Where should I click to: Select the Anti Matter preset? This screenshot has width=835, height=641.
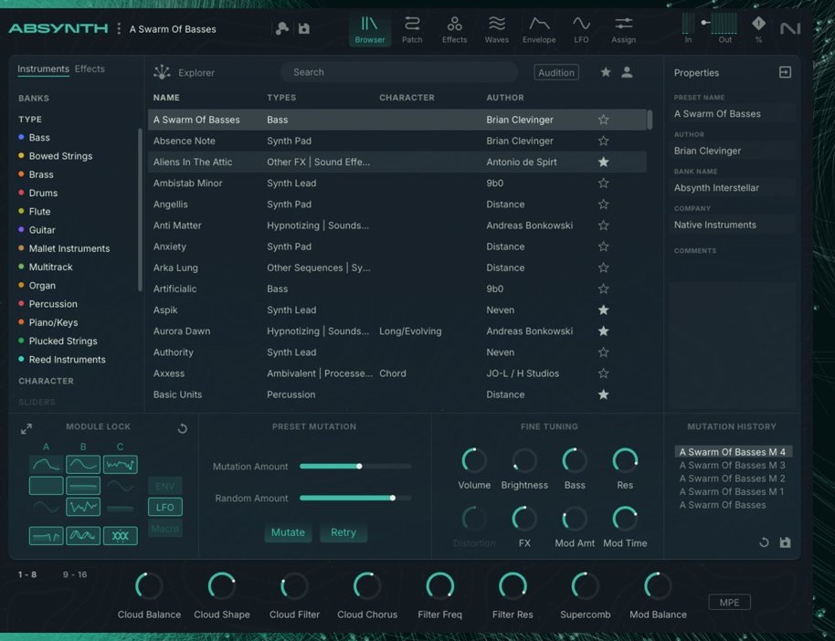[x=396, y=226]
